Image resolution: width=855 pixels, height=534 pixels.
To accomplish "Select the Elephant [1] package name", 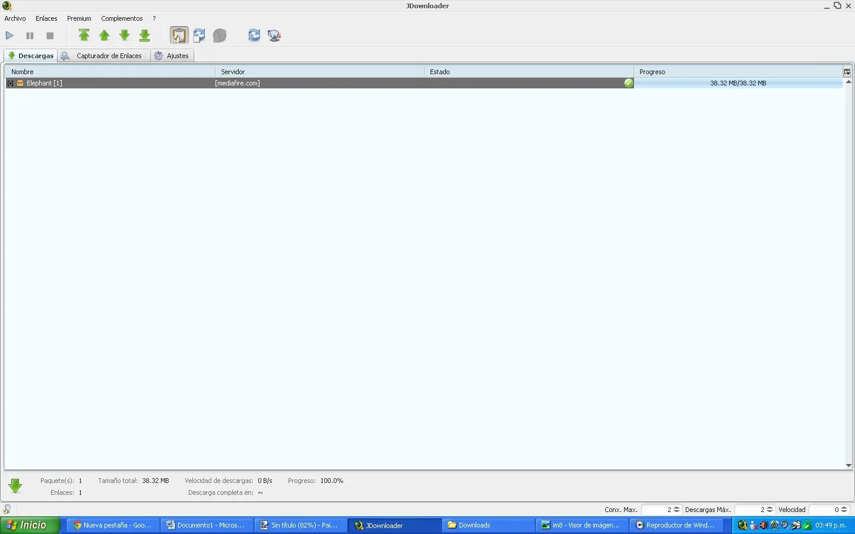I will coord(44,83).
